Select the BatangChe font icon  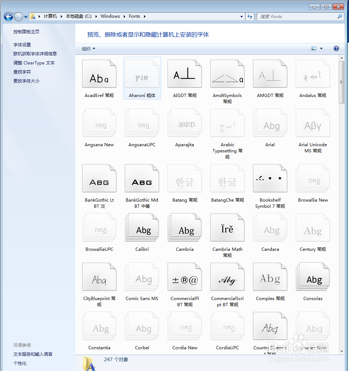point(227,178)
